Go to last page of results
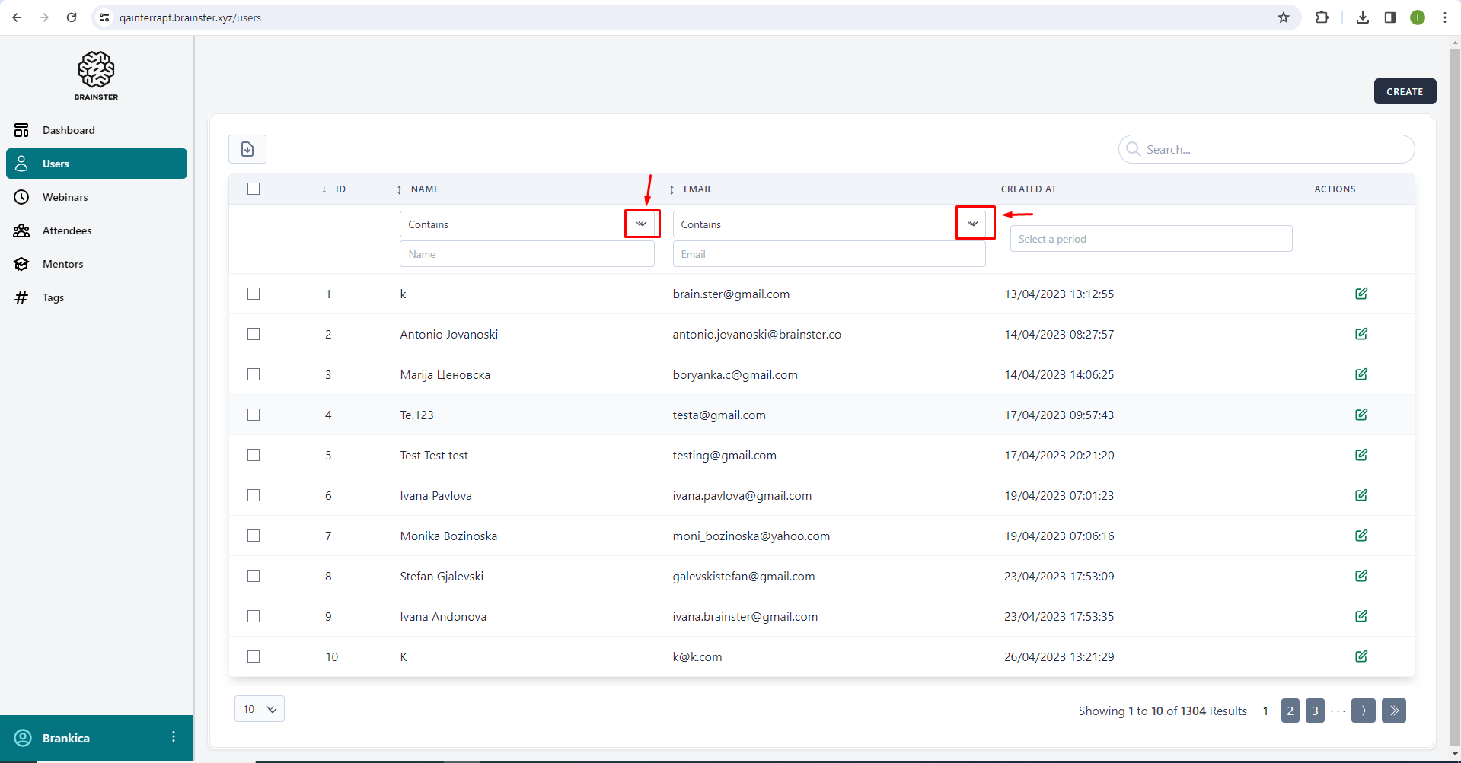 [1393, 711]
